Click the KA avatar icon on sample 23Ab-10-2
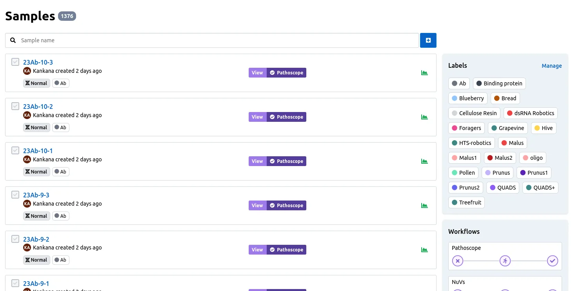This screenshot has width=573, height=291. point(27,115)
